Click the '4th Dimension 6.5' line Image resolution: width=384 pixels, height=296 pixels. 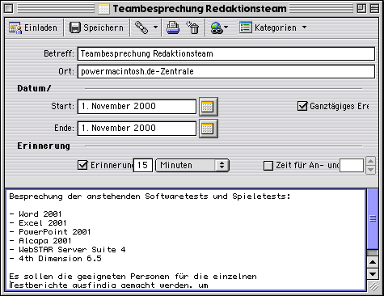click(x=56, y=259)
